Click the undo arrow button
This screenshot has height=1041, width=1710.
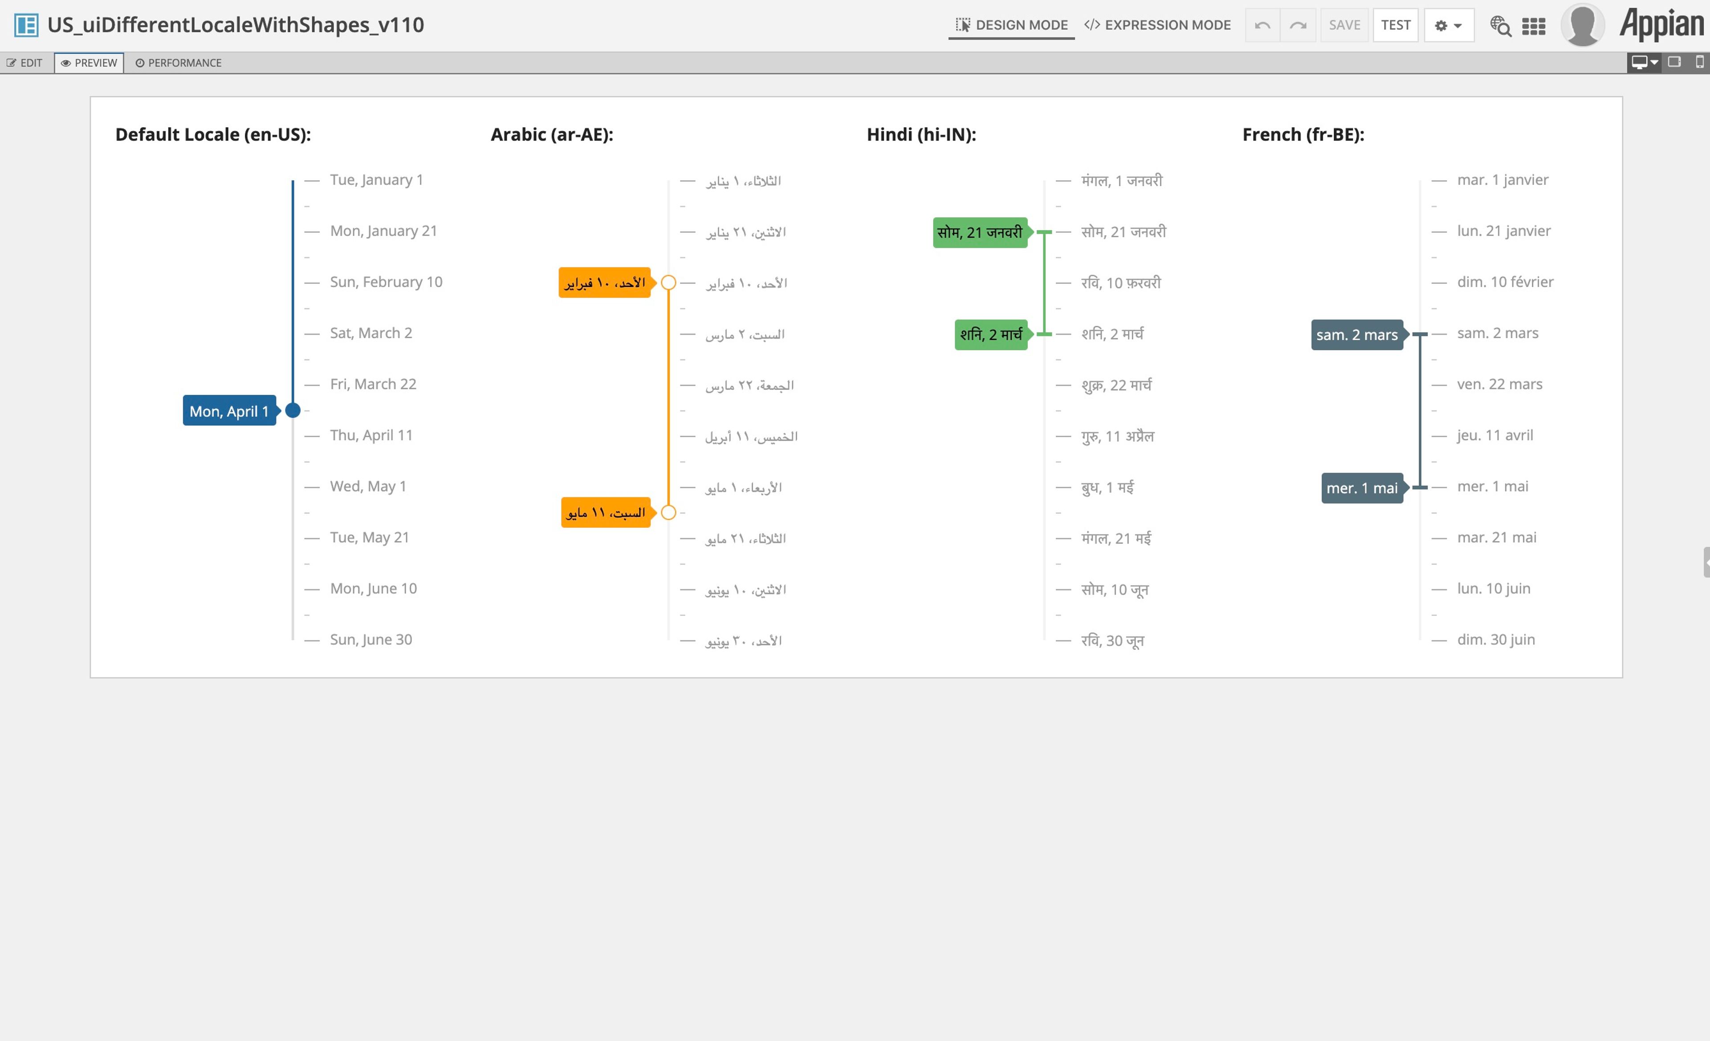[1262, 25]
